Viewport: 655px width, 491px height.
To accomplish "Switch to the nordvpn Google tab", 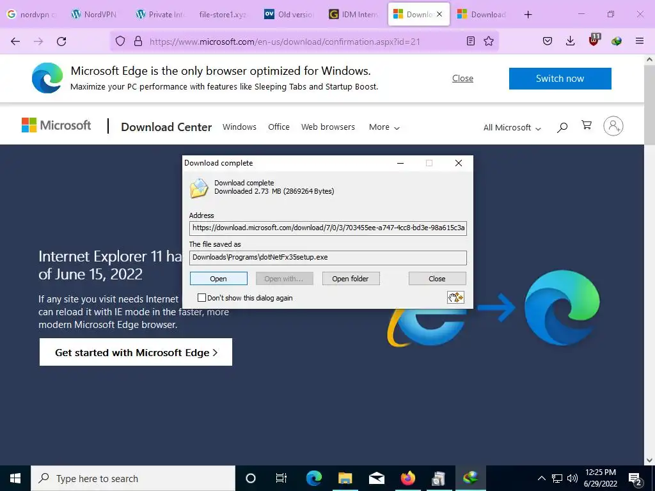I will (33, 15).
